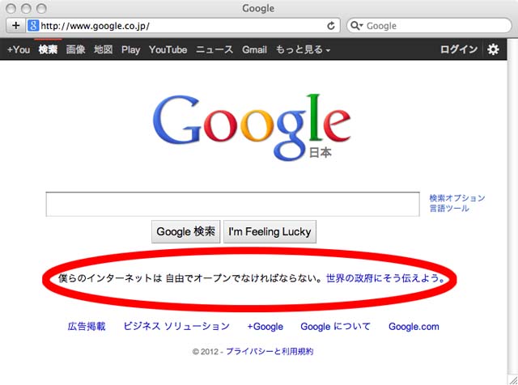The height and width of the screenshot is (385, 518).
Task: Open the 広告掲載 footer link
Action: 87,327
